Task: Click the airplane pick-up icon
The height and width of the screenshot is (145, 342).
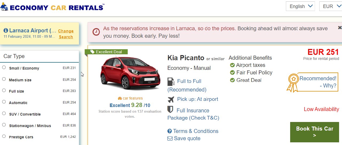Action: 171,99
